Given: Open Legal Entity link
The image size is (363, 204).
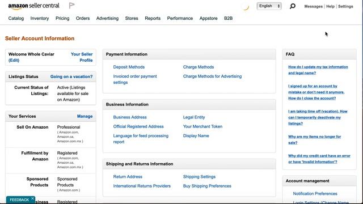Looking at the screenshot, I should pyautogui.click(x=194, y=117).
